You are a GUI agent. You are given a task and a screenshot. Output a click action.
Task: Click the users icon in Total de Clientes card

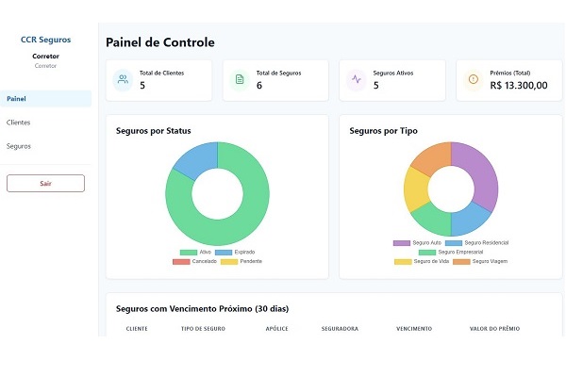[123, 80]
